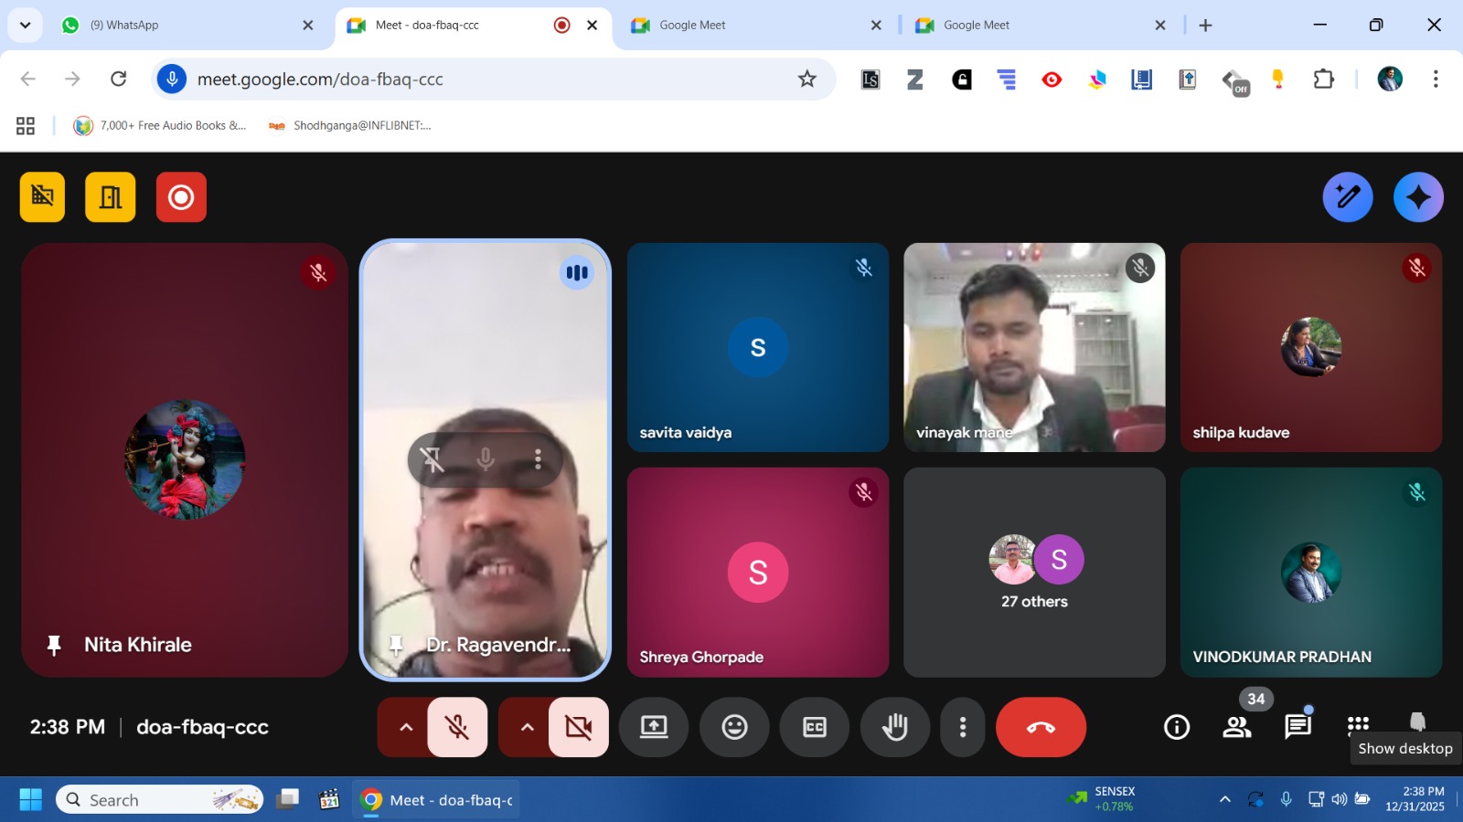Click the red hang up call button
Image resolution: width=1463 pixels, height=822 pixels.
pos(1041,727)
